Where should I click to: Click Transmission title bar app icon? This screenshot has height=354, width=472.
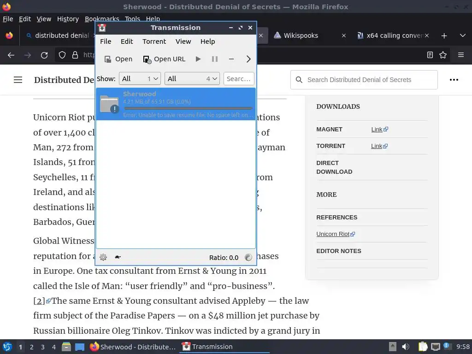click(x=102, y=28)
